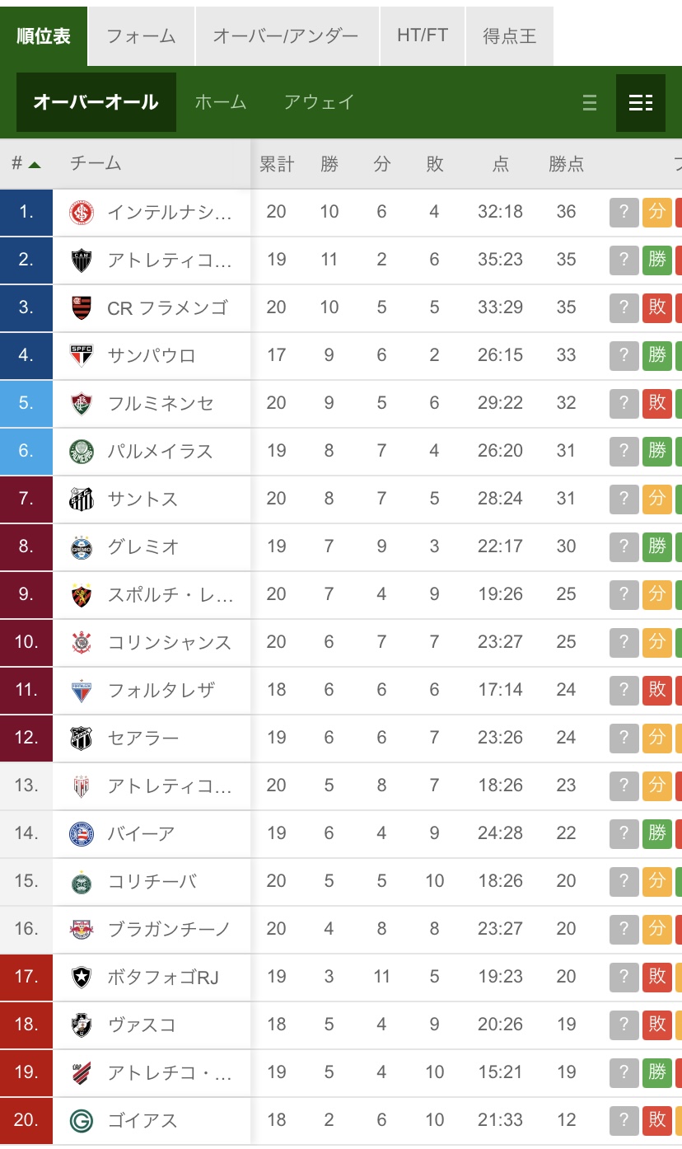682x1149 pixels.
Task: Click the Internacional team crest icon
Action: point(82,213)
